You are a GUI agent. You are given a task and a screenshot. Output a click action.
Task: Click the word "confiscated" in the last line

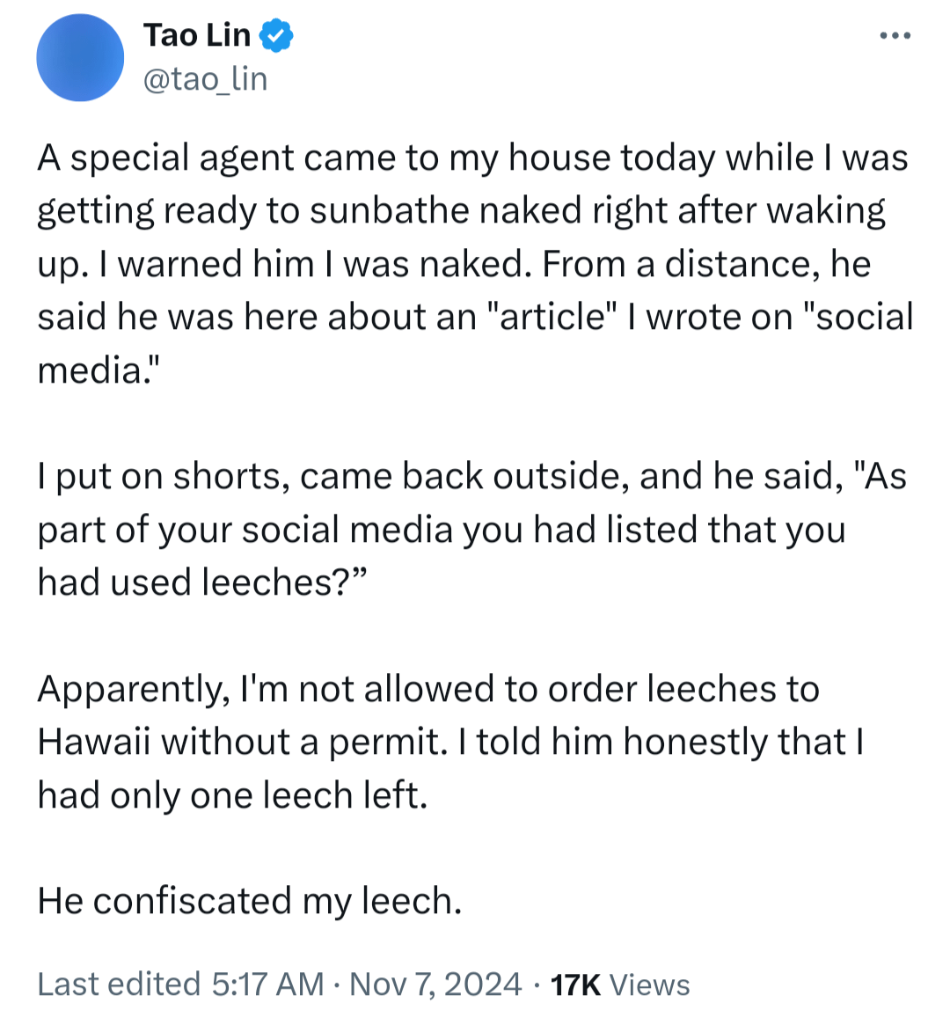(x=192, y=901)
